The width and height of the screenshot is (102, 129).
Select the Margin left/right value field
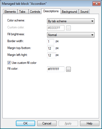click(51, 55)
